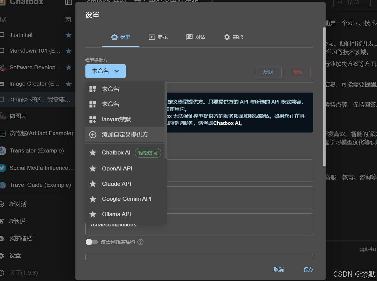Click the star icon beside Claude API
This screenshot has width=377, height=281.
pos(93,184)
